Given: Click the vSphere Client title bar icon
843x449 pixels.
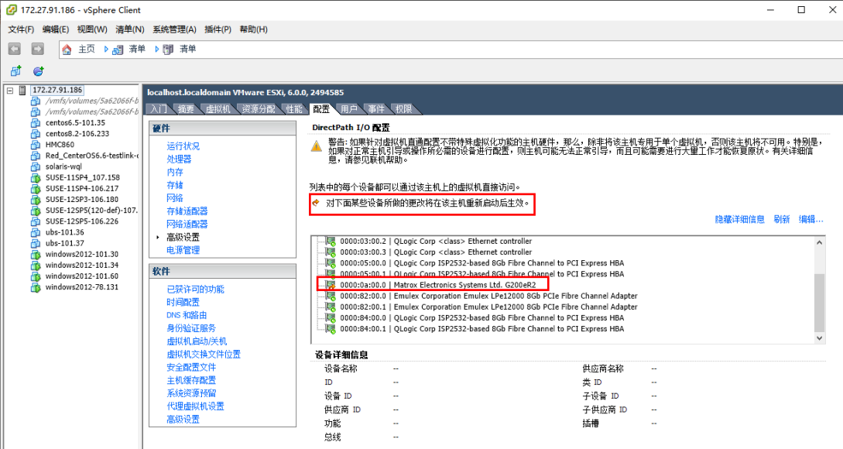Looking at the screenshot, I should (11, 10).
